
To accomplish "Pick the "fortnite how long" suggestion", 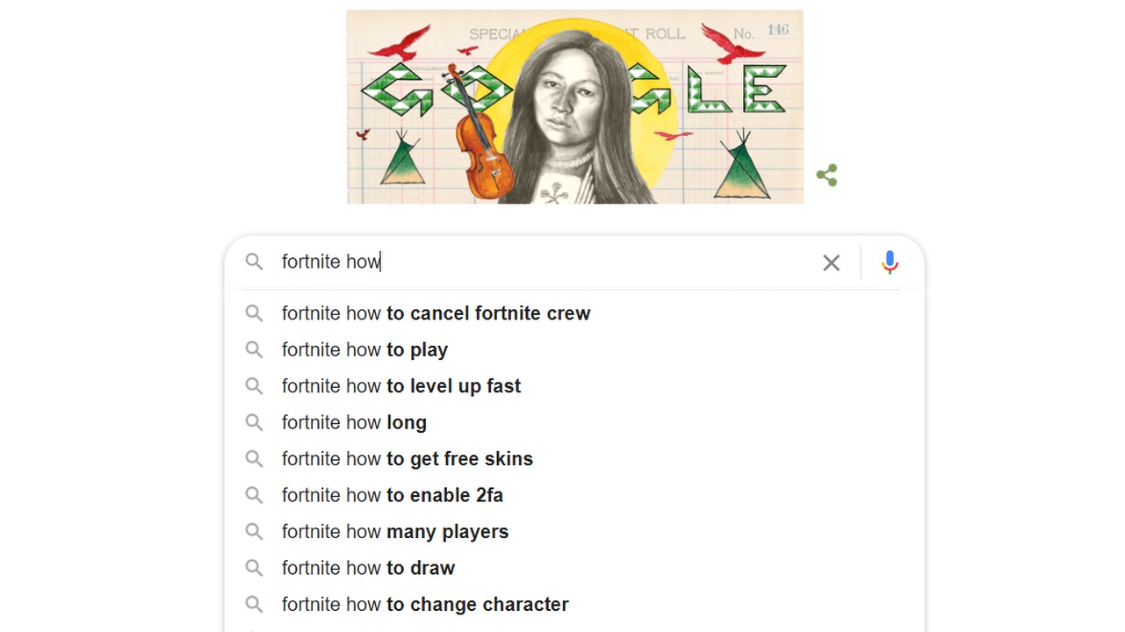I will point(354,422).
